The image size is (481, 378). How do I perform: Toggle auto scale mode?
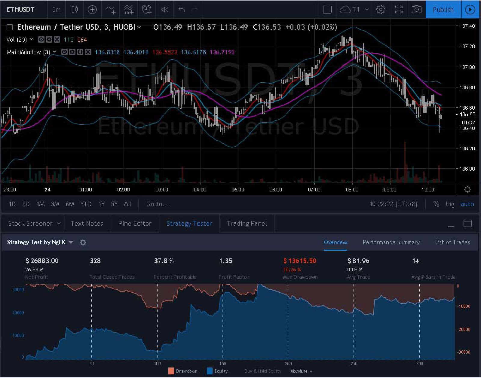(x=467, y=204)
